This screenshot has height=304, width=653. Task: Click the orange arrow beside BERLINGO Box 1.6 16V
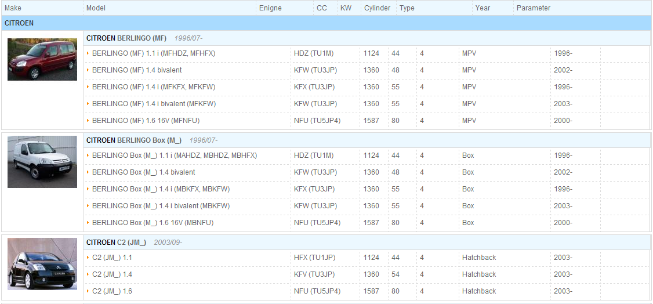88,223
